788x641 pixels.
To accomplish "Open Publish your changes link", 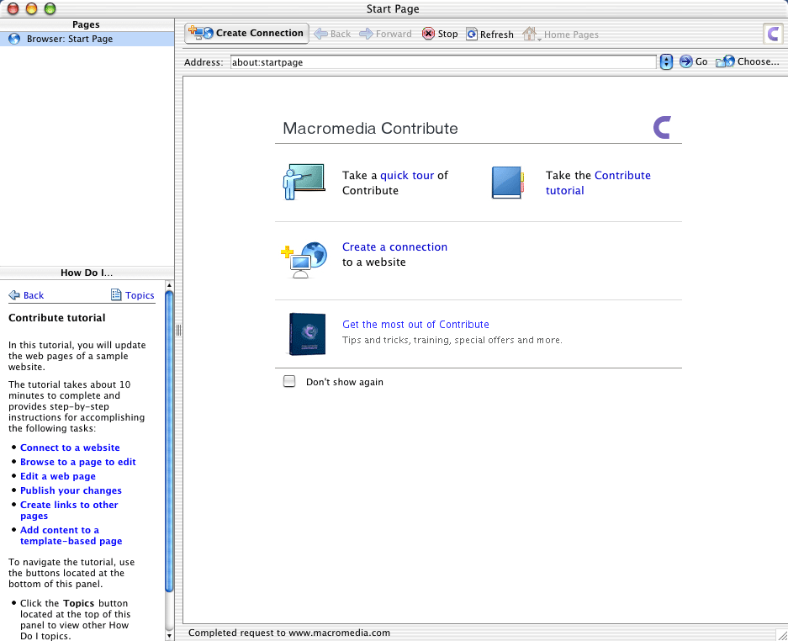I will click(x=71, y=490).
